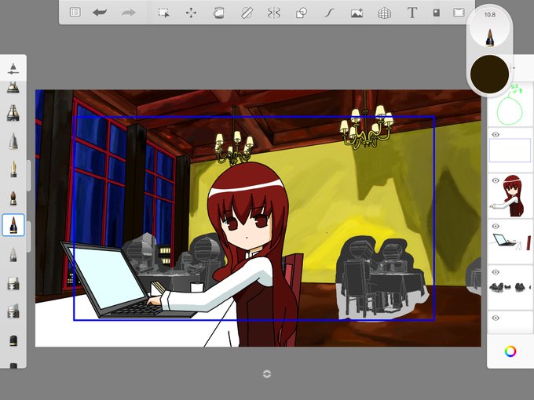The width and height of the screenshot is (534, 400).
Task: Select the red-haired girl layer thumbnail
Action: (x=510, y=195)
